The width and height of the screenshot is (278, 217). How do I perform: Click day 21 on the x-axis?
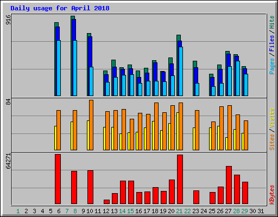(179, 211)
